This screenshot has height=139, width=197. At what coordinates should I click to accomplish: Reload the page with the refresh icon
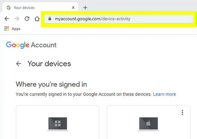pos(27,19)
